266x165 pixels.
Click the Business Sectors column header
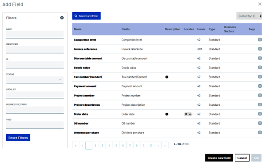[x=230, y=29]
